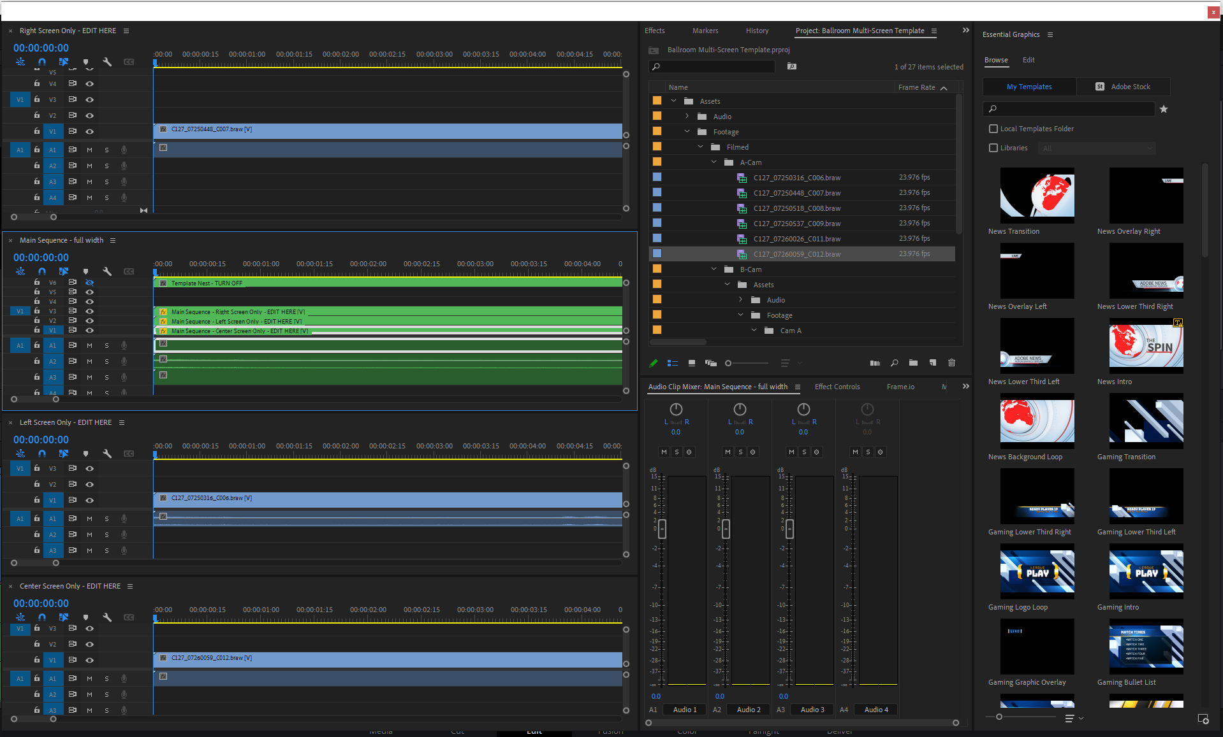Mute track A1 in Right Screen Only timeline
The width and height of the screenshot is (1223, 737).
click(x=89, y=150)
